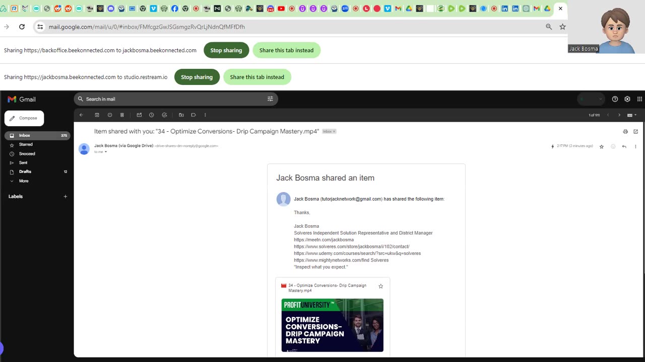The width and height of the screenshot is (645, 362).
Task: Open Gmail settings gear
Action: (627, 99)
